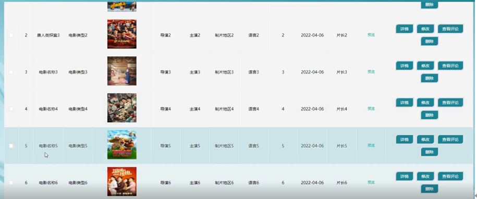Open 详情 for 电影名称6
477x199 pixels.
(x=405, y=176)
